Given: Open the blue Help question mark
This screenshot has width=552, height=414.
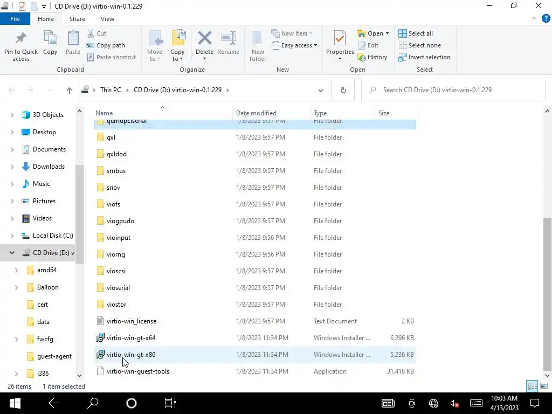Looking at the screenshot, I should click(x=546, y=19).
